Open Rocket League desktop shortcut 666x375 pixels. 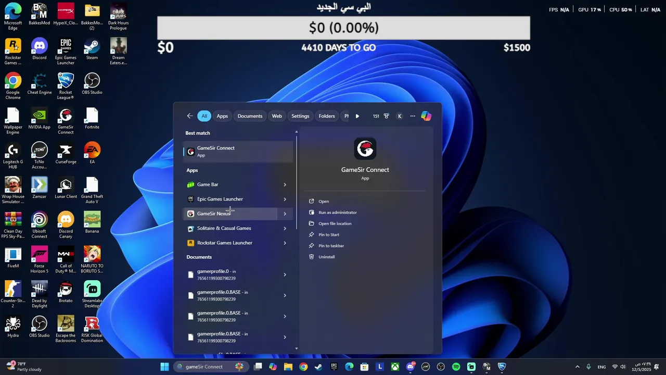[x=66, y=86]
